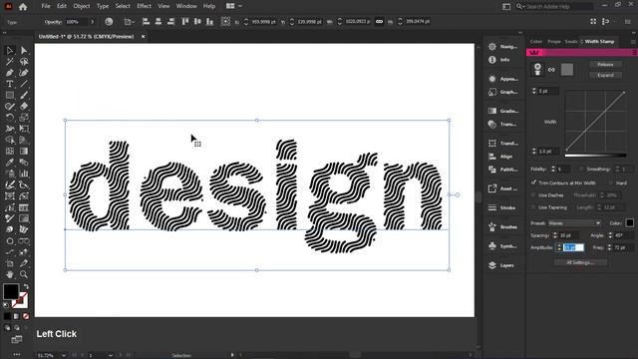Viewport: 638px width, 359px height.
Task: Open the Brushes panel
Action: tap(502, 227)
